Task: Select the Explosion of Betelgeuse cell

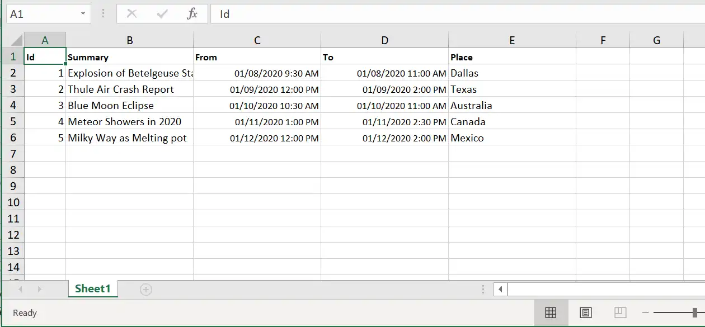Action: tap(130, 73)
